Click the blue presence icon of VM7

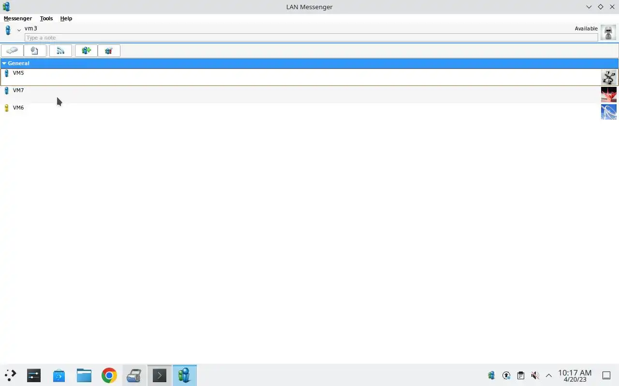coord(6,91)
